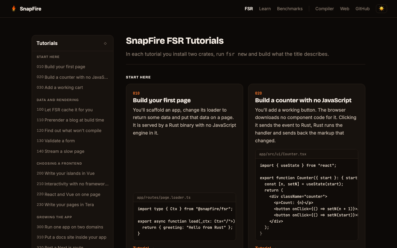
Task: Open tutorial 300 Run one app on two domains
Action: coord(73,227)
